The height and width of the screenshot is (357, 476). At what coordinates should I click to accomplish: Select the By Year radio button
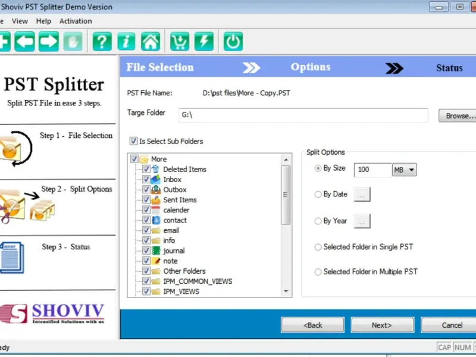[318, 221]
